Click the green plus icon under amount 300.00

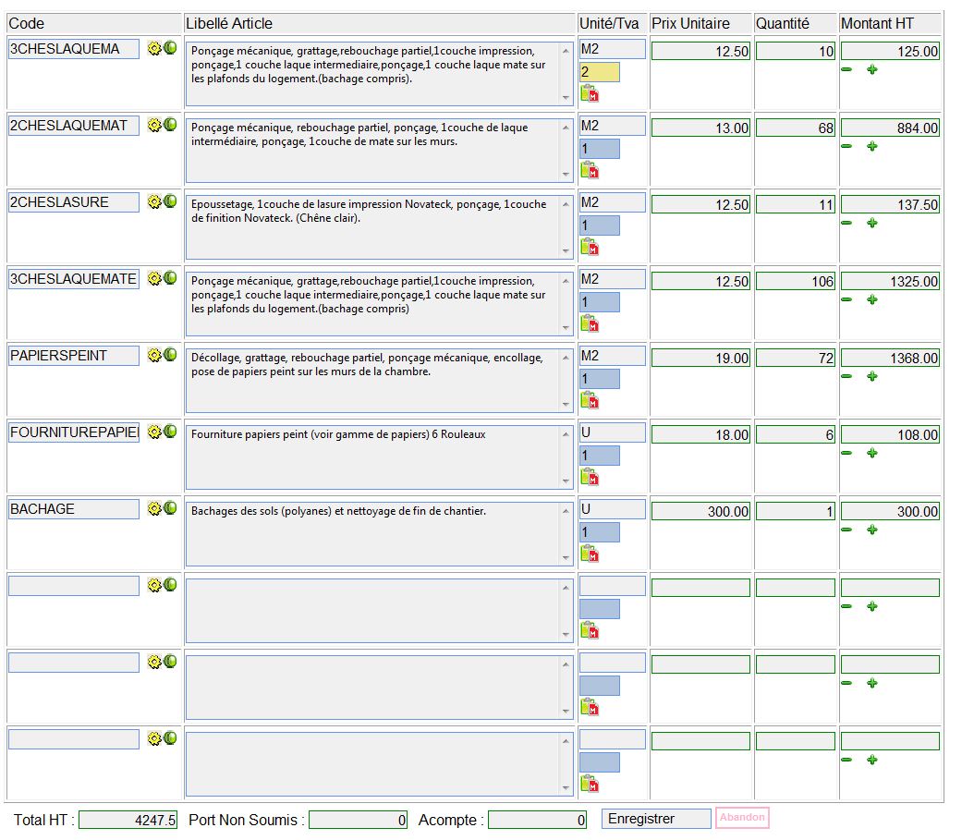(x=871, y=530)
